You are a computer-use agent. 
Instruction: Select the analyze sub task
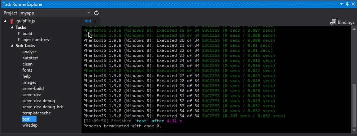coord(29,52)
